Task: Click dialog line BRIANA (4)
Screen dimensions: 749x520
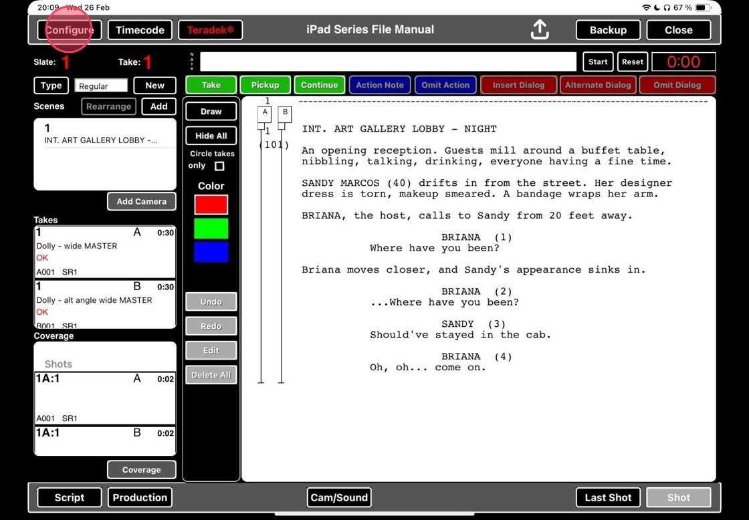Action: [476, 357]
